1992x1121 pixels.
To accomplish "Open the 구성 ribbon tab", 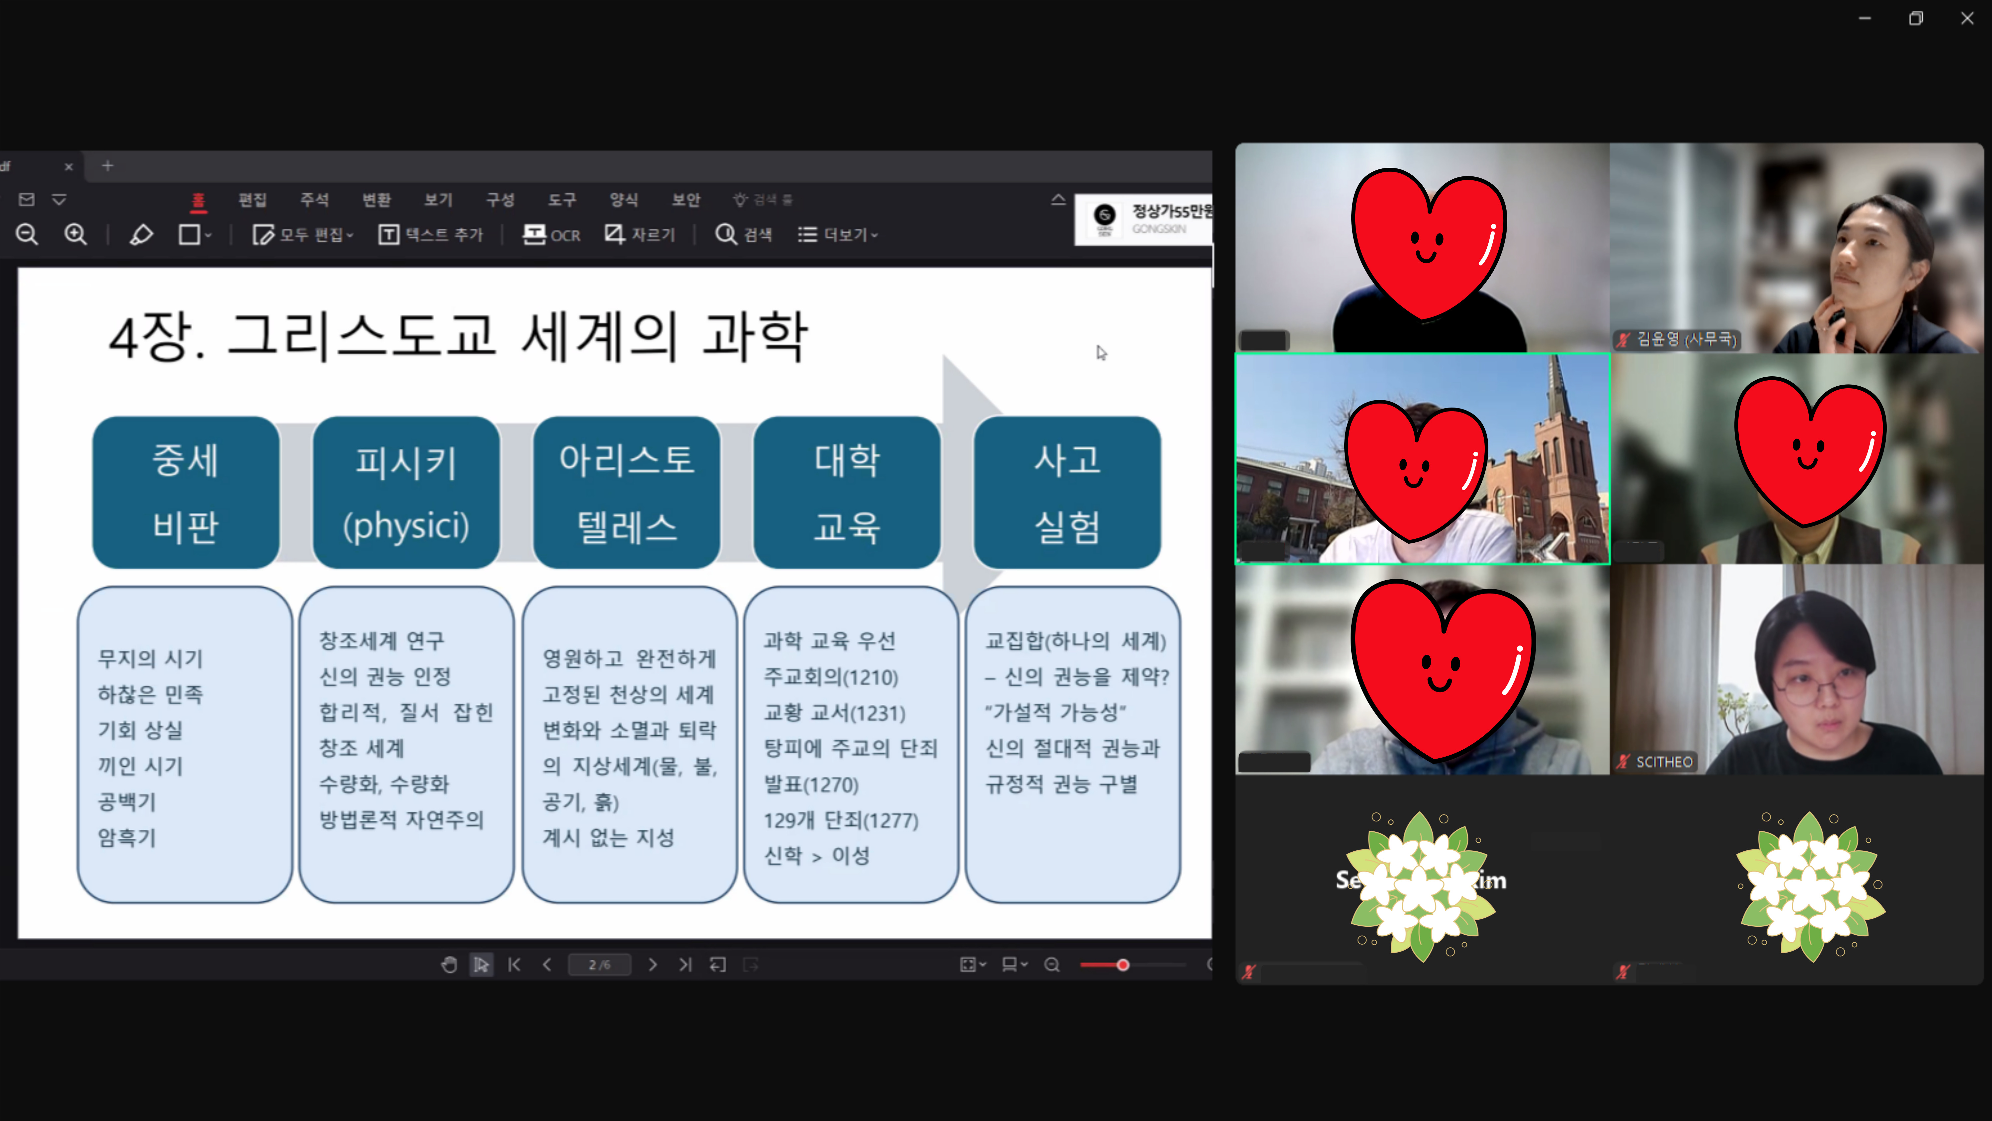I will click(500, 200).
